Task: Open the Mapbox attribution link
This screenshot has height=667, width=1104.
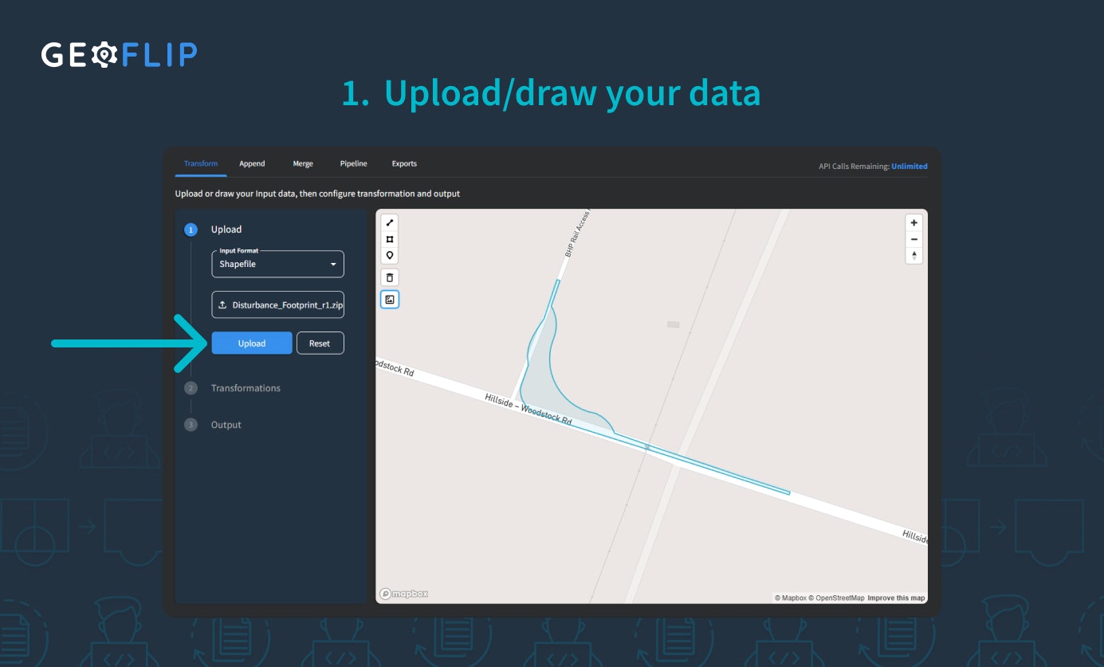Action: [x=792, y=598]
